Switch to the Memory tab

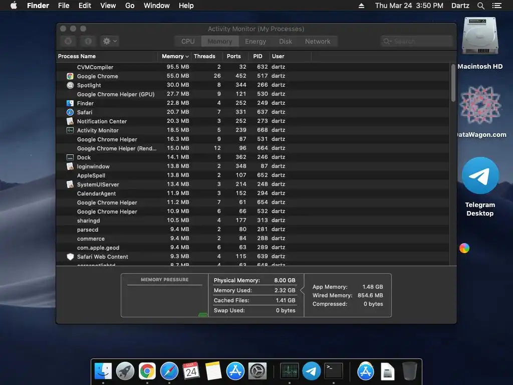pos(220,41)
